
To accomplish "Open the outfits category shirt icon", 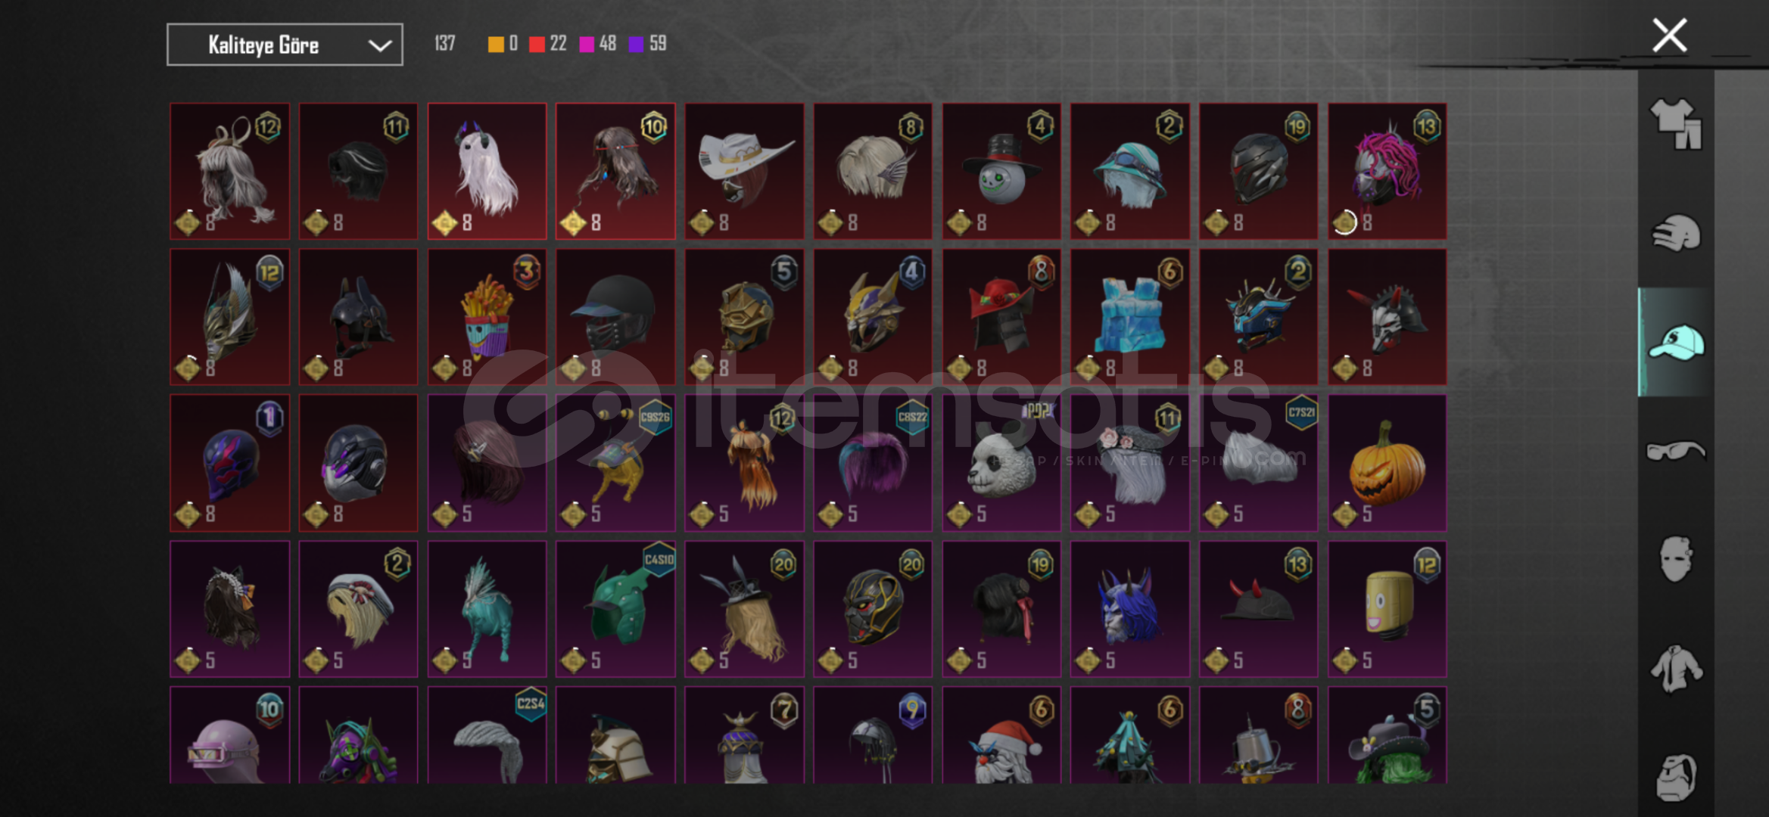I will (x=1676, y=123).
